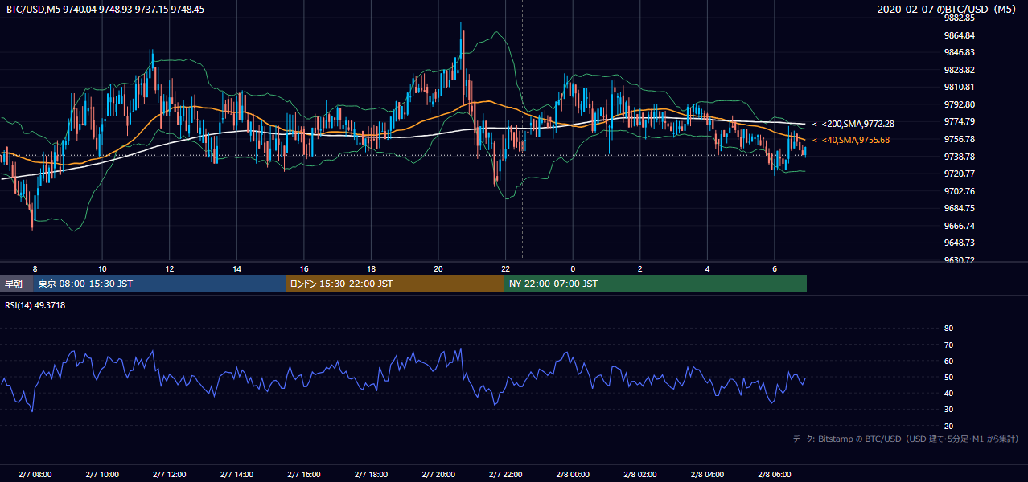Click the 2/8 02:00 time axis label
The width and height of the screenshot is (1028, 482).
click(640, 475)
